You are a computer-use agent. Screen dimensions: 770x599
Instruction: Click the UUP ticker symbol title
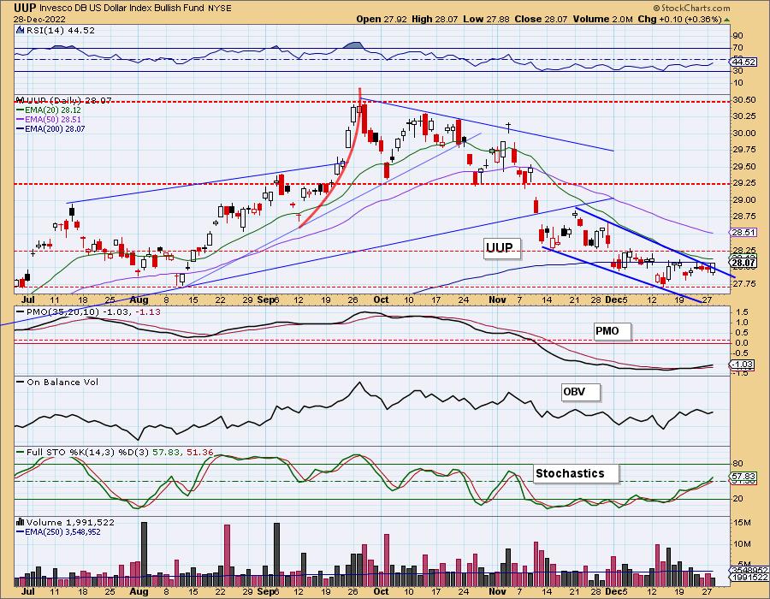point(25,8)
